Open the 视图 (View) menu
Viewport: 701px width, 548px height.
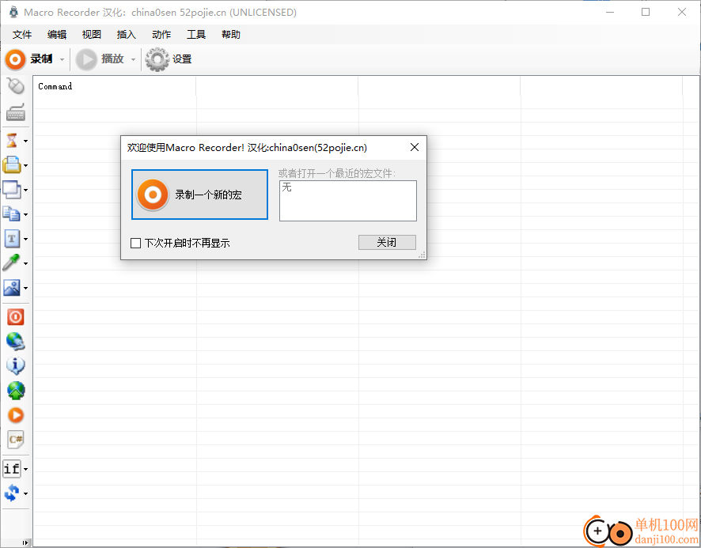click(92, 35)
